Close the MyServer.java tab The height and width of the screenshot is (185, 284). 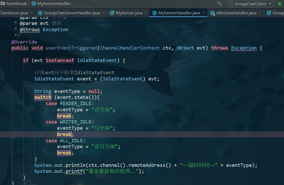[x=146, y=13]
